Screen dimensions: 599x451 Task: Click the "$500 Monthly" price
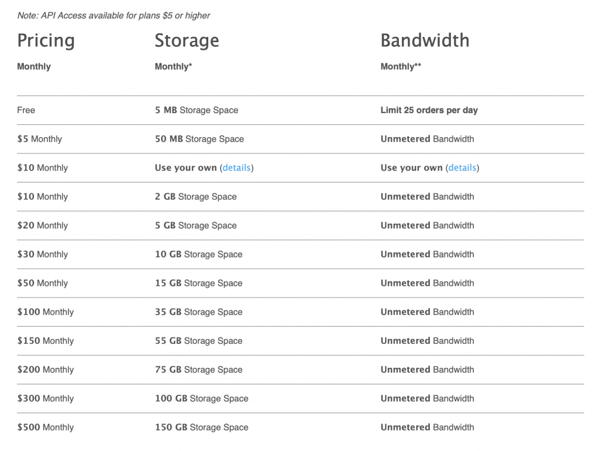pyautogui.click(x=45, y=427)
